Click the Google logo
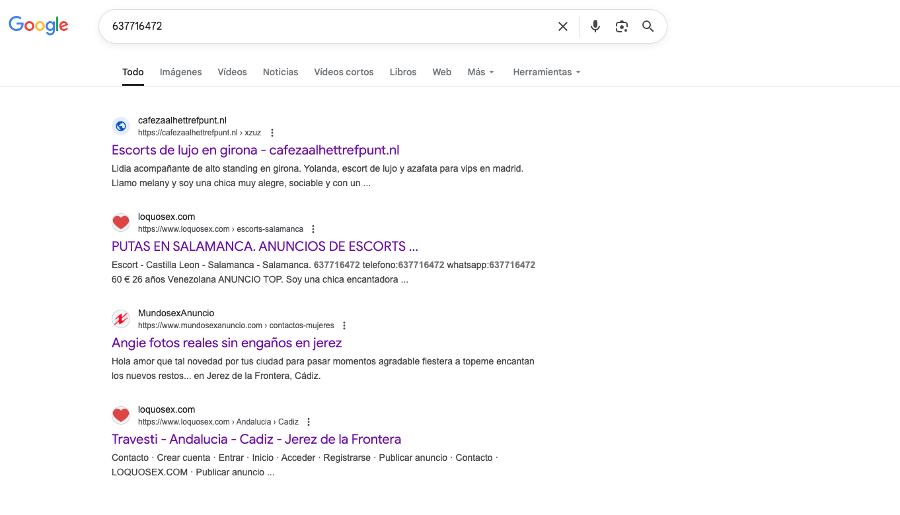The width and height of the screenshot is (900, 515). tap(38, 26)
